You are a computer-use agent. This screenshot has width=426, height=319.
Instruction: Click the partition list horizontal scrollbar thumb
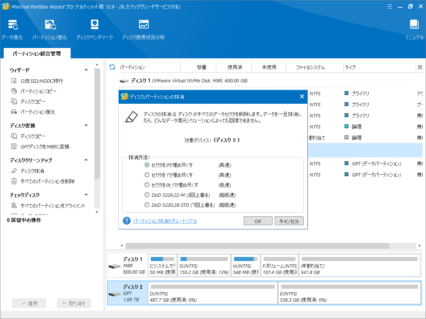[257, 246]
